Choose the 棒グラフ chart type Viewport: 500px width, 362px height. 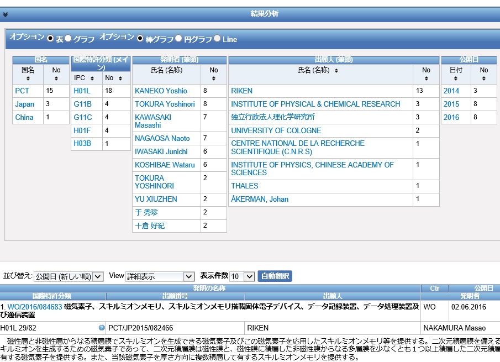pyautogui.click(x=140, y=38)
